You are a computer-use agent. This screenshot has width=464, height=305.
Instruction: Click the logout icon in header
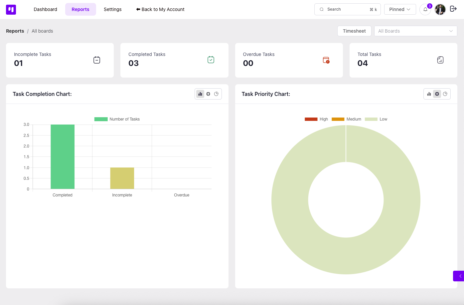pos(453,9)
